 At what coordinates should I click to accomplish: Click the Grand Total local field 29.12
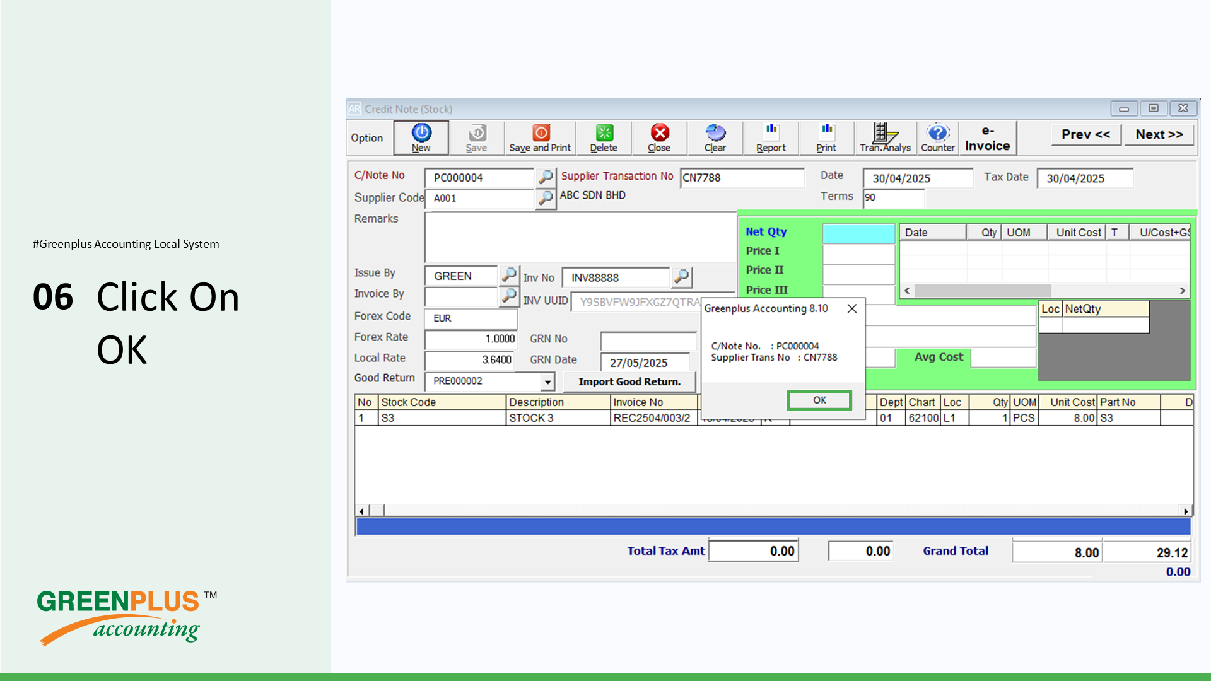click(x=1147, y=552)
